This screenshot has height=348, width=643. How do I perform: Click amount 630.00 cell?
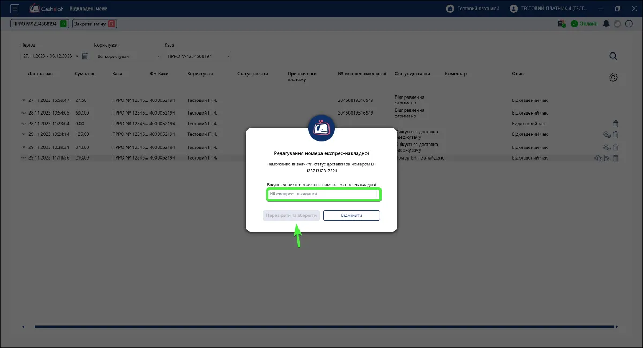click(x=82, y=113)
